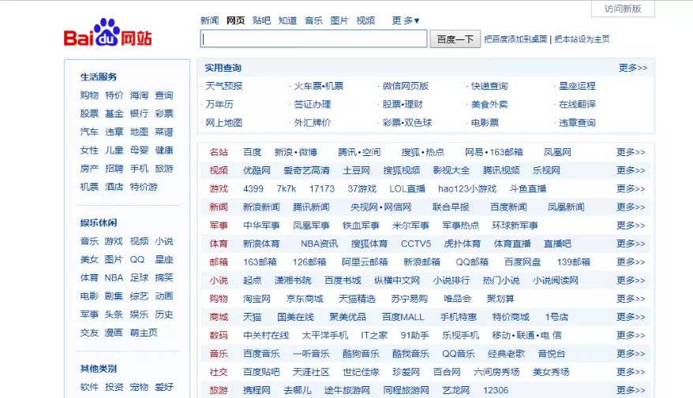Click 铁血军事 link
This screenshot has height=398, width=693.
click(x=361, y=225)
